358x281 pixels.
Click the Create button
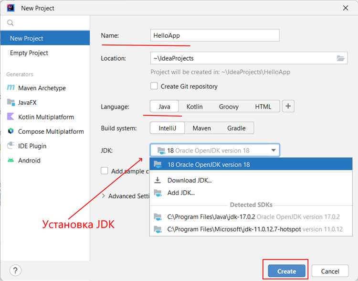(x=286, y=271)
